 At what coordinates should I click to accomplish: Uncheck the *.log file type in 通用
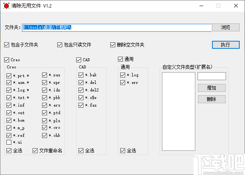[x=122, y=75]
